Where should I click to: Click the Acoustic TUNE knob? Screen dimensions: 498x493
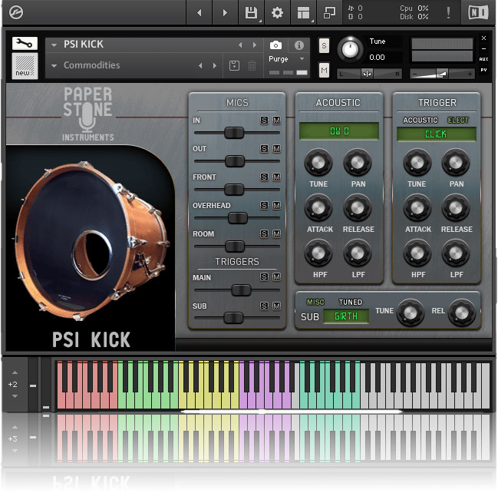pos(318,162)
